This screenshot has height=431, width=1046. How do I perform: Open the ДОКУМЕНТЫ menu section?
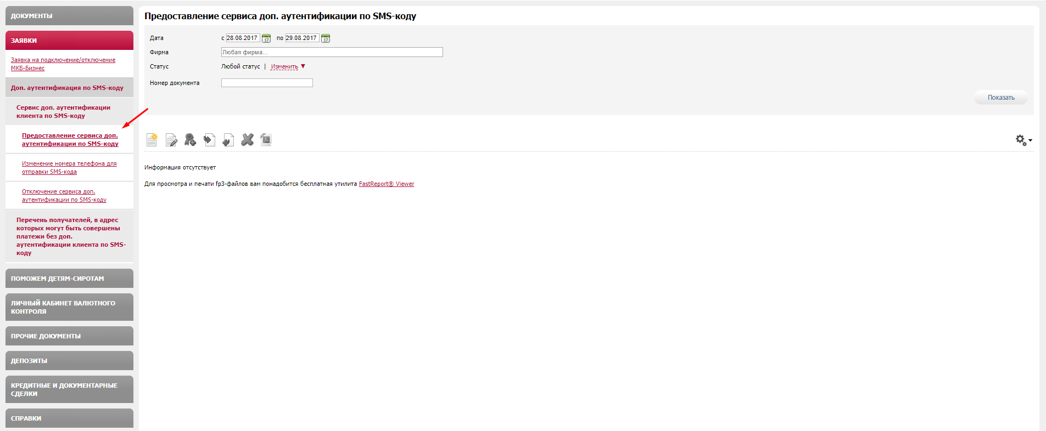(69, 16)
